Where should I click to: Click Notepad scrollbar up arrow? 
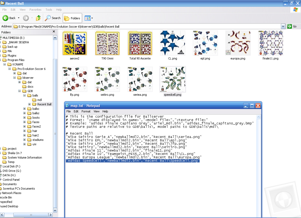point(259,117)
